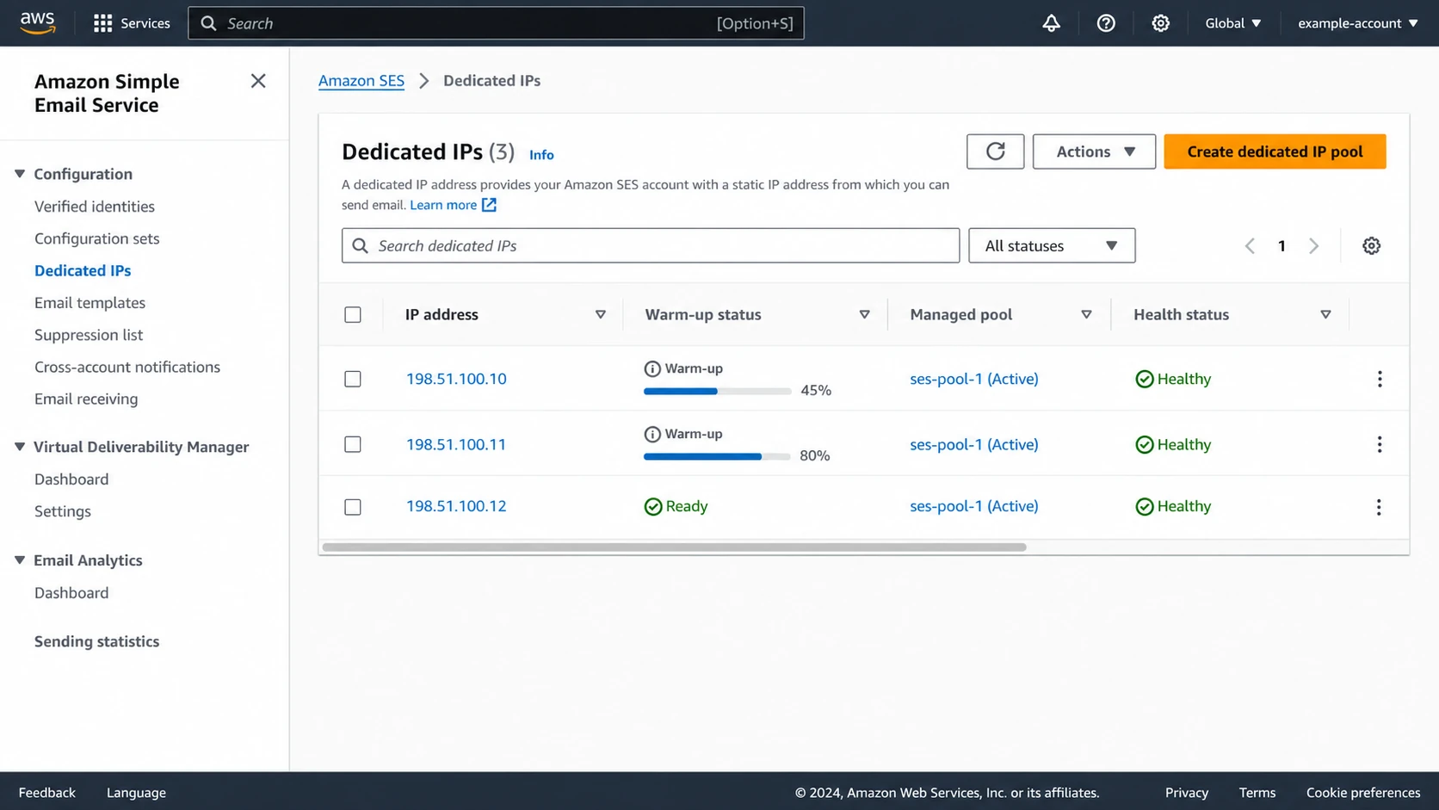1439x810 pixels.
Task: Refresh the Dedicated IPs table
Action: [995, 151]
